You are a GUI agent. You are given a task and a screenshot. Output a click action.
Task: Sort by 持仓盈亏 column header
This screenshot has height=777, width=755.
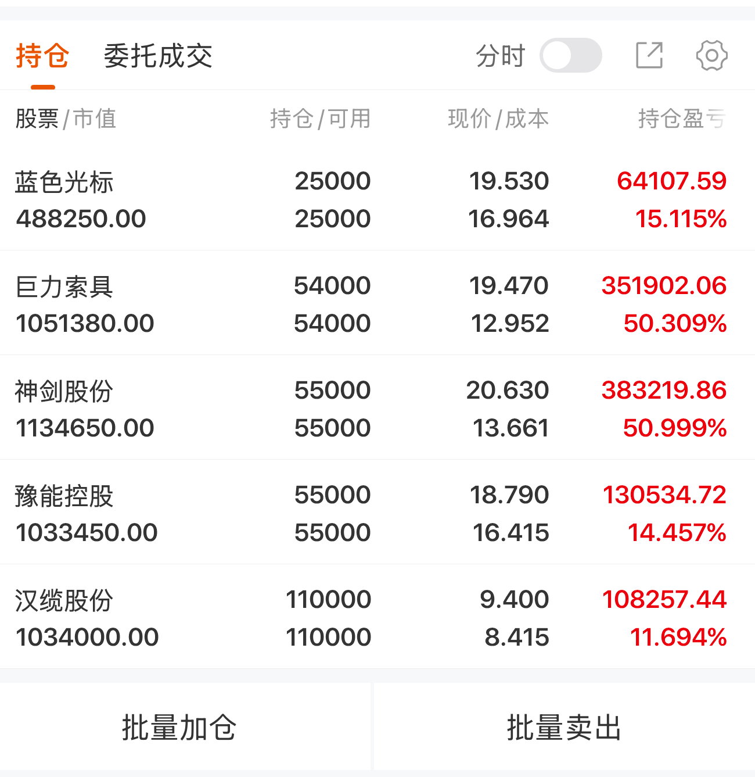click(682, 119)
